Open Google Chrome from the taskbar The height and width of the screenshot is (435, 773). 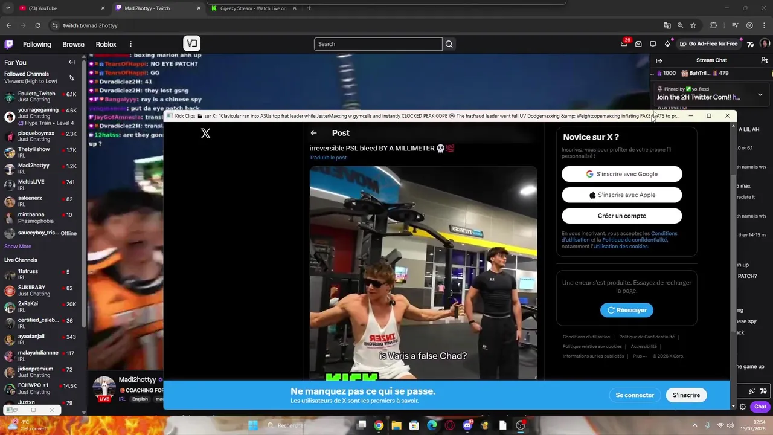[x=379, y=425]
